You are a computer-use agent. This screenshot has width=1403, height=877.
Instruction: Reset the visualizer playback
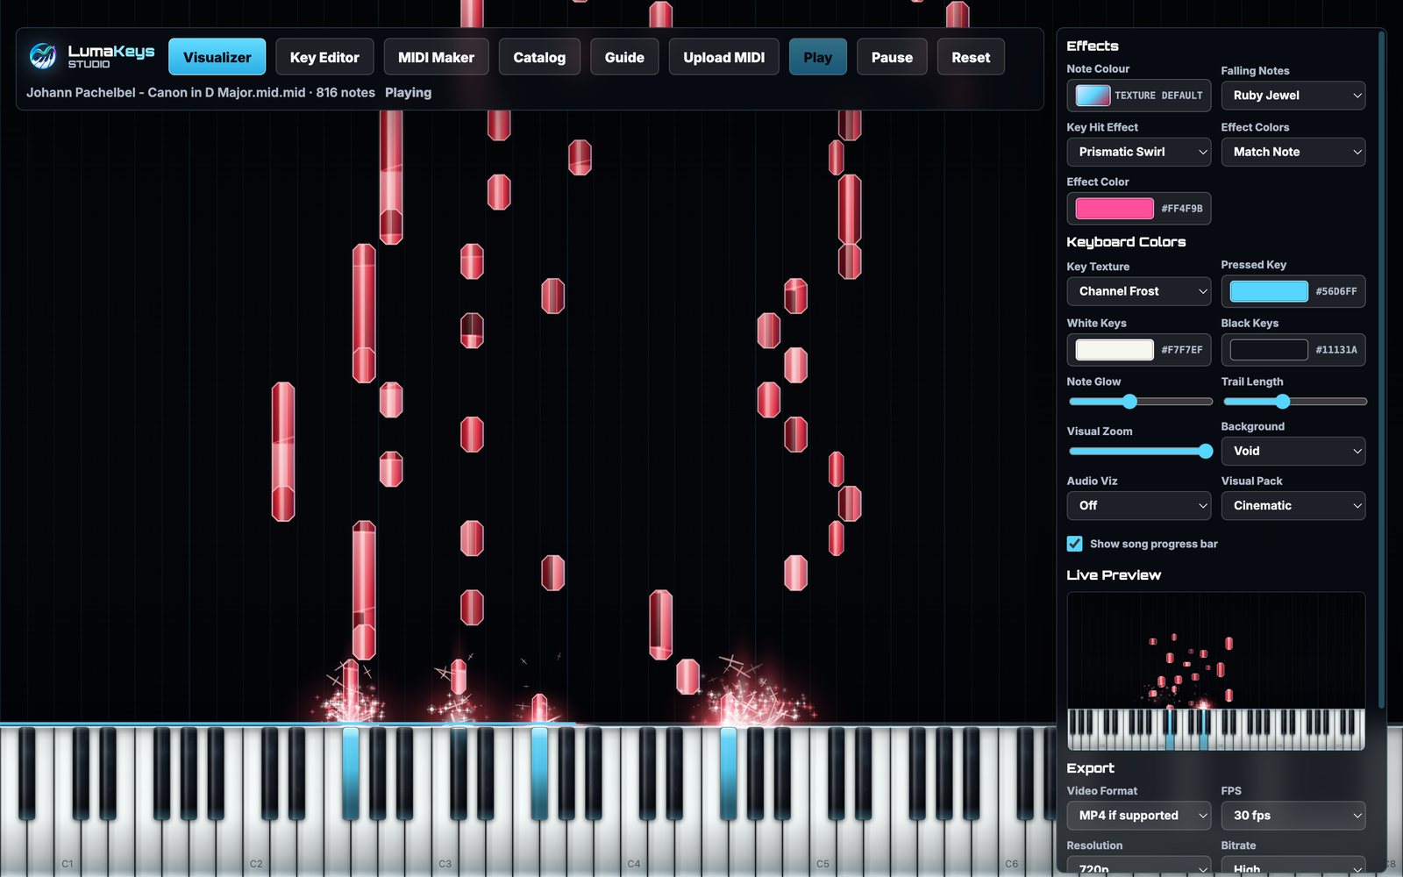coord(971,57)
